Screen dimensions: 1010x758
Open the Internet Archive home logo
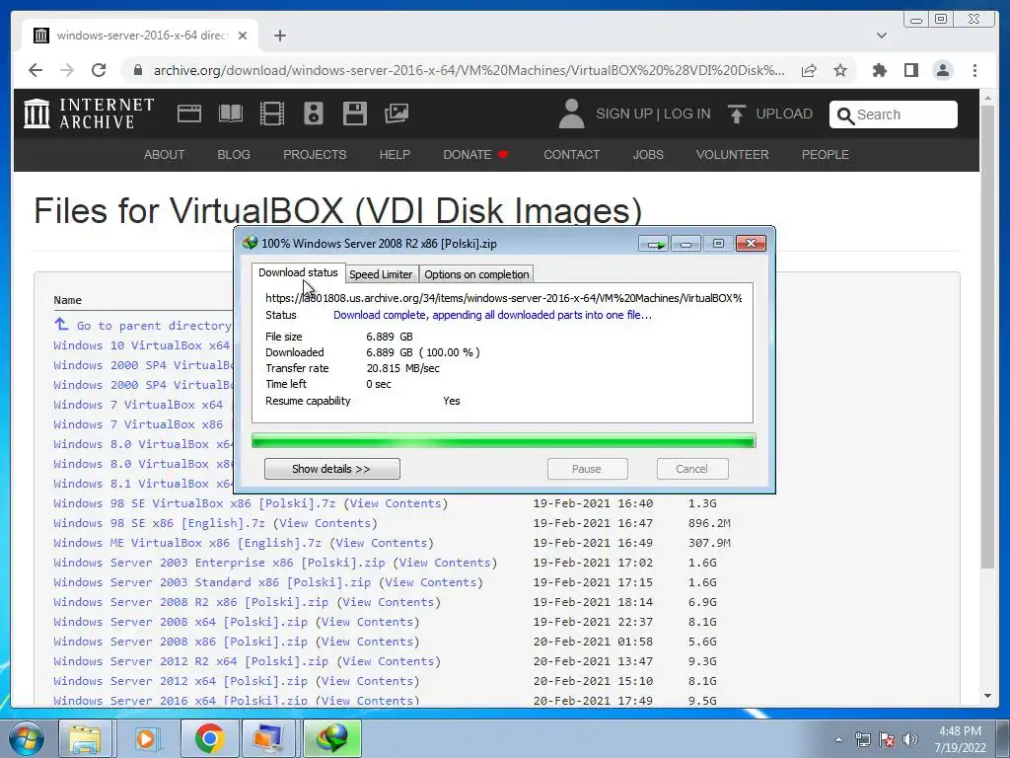(89, 114)
